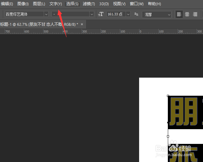Expand the font style dropdown arrow
203x162 pixels.
(x=92, y=14)
